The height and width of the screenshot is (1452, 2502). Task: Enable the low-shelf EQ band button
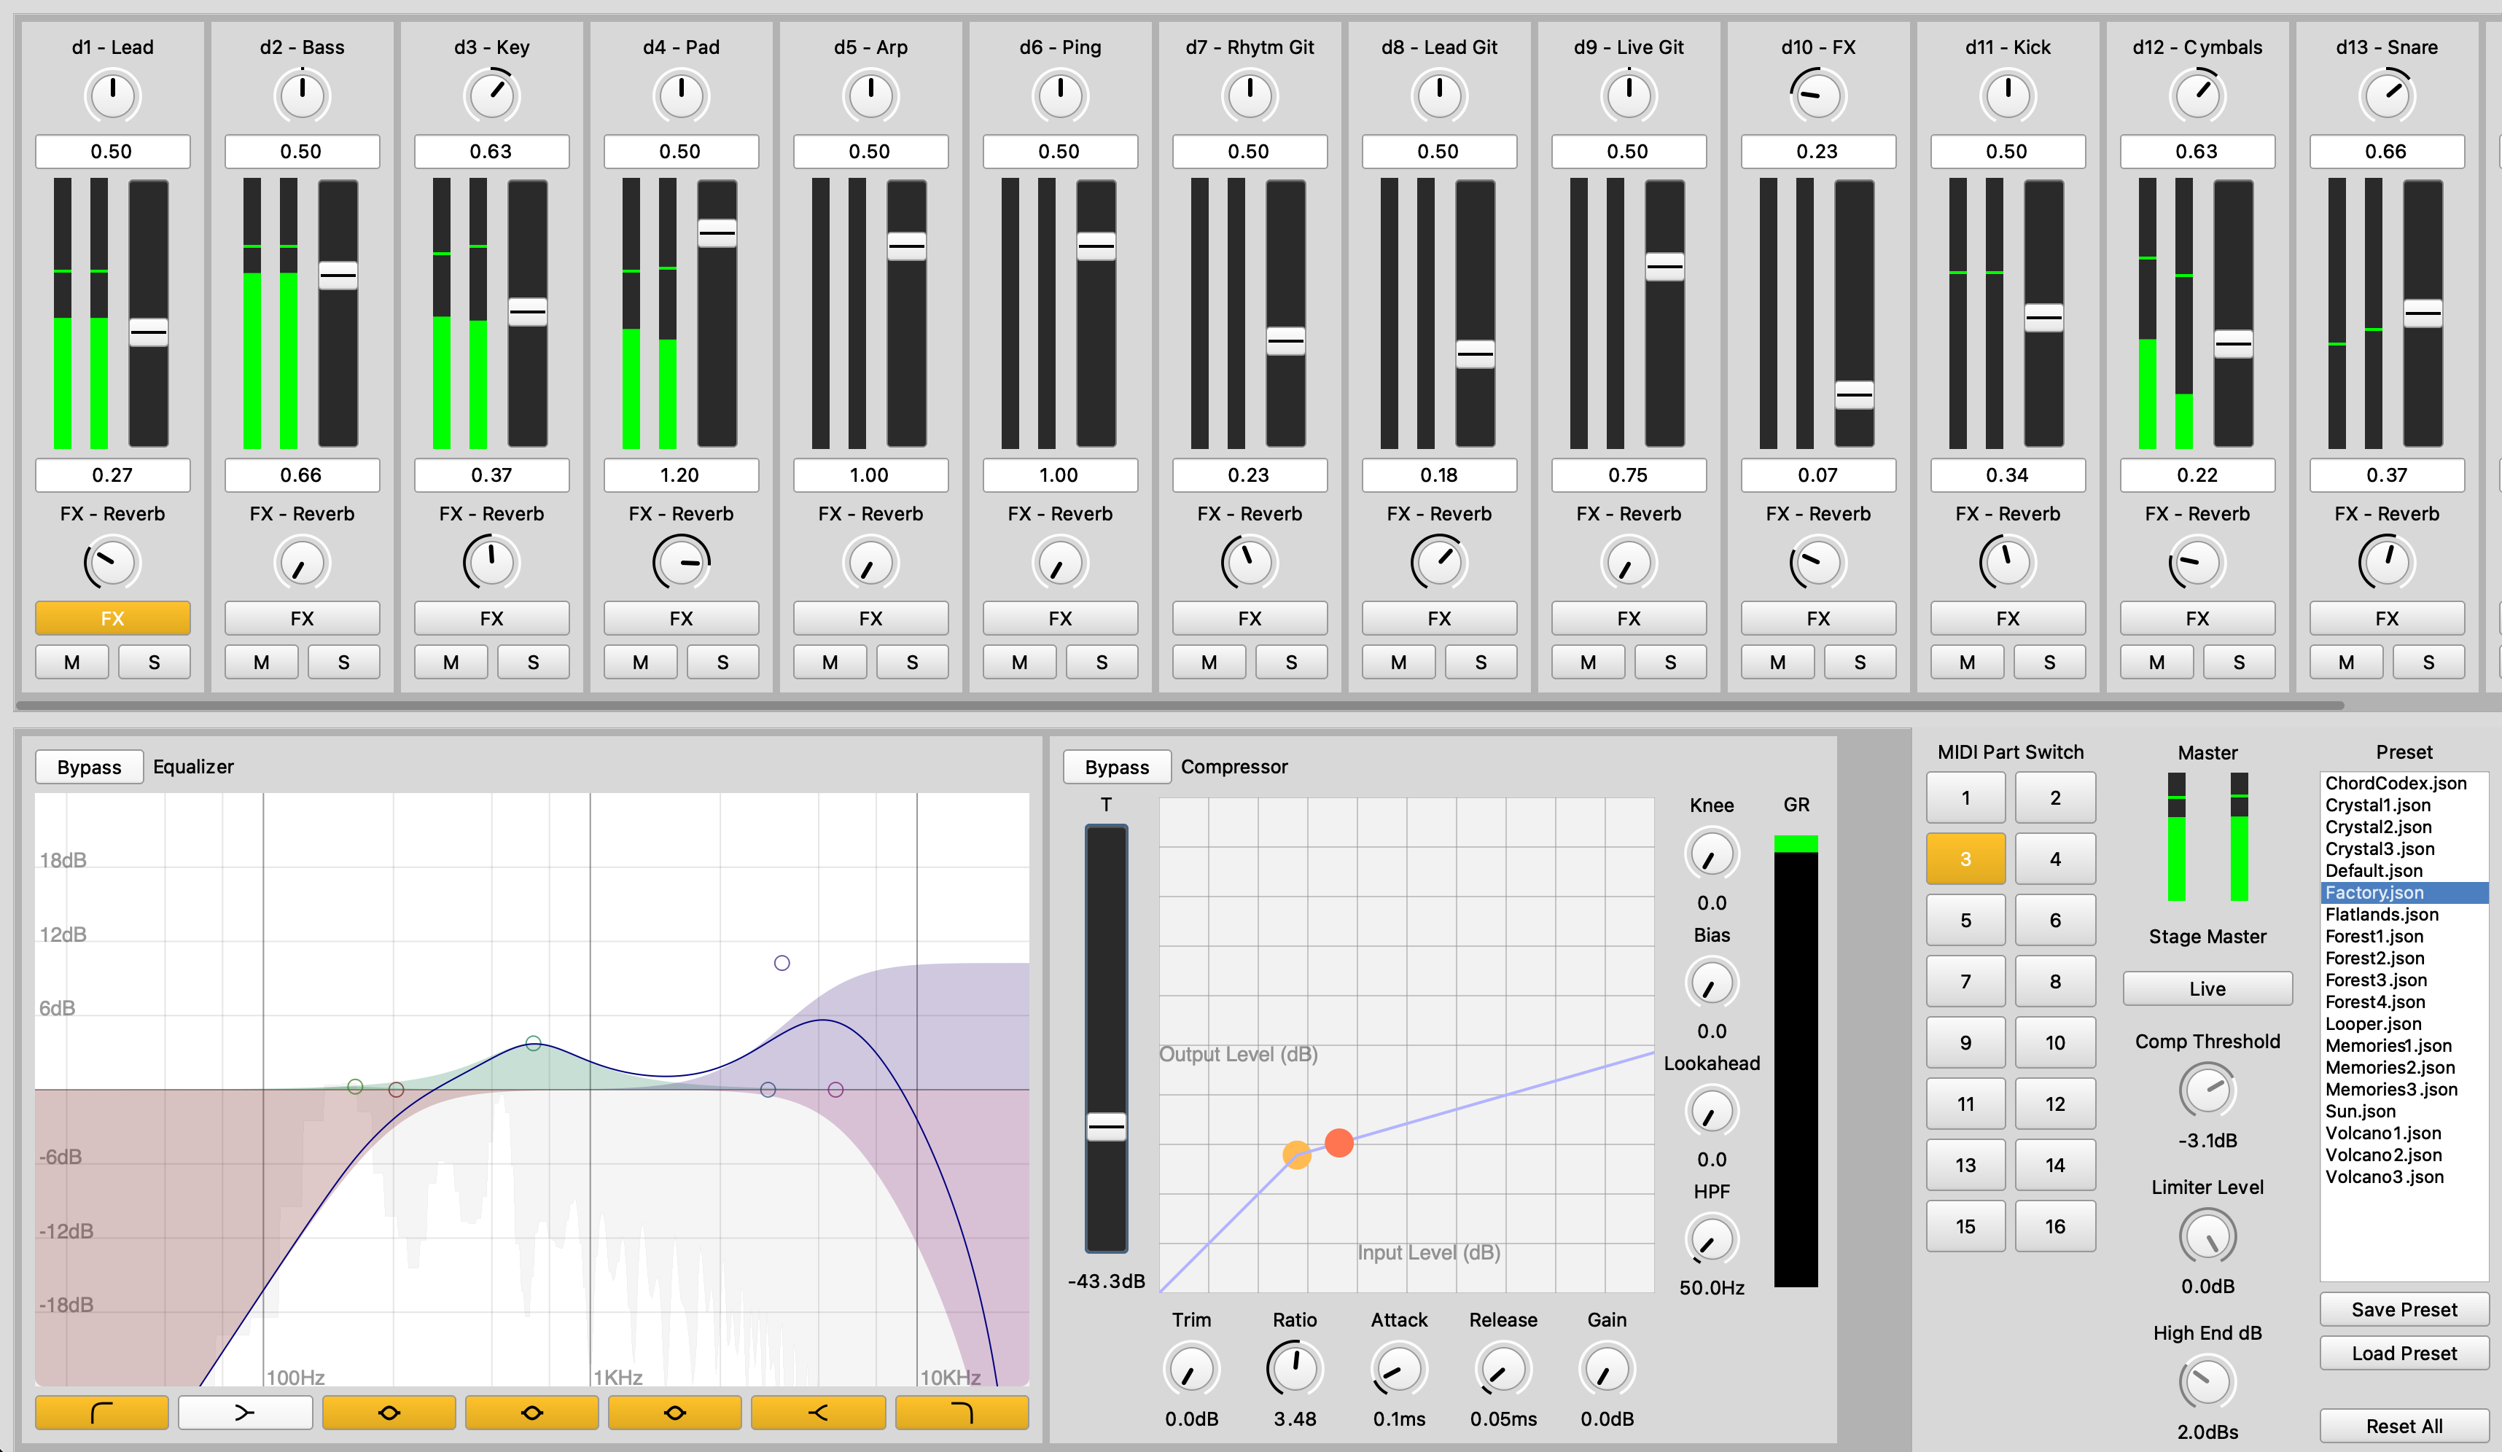click(x=245, y=1413)
